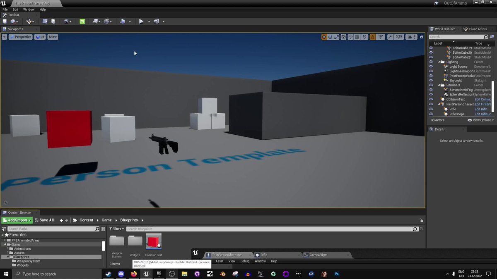The height and width of the screenshot is (279, 497).
Task: Click the Save All button
Action: click(44, 220)
